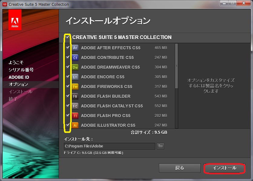Click the Adobe icon in the title bar
This screenshot has width=253, height=181.
tap(5, 4)
